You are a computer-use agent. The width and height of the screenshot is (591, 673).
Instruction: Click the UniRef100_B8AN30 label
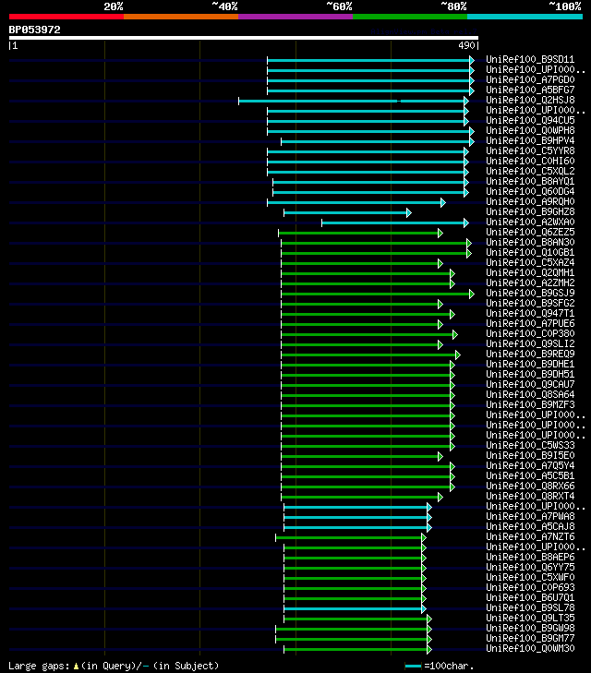[x=530, y=242]
